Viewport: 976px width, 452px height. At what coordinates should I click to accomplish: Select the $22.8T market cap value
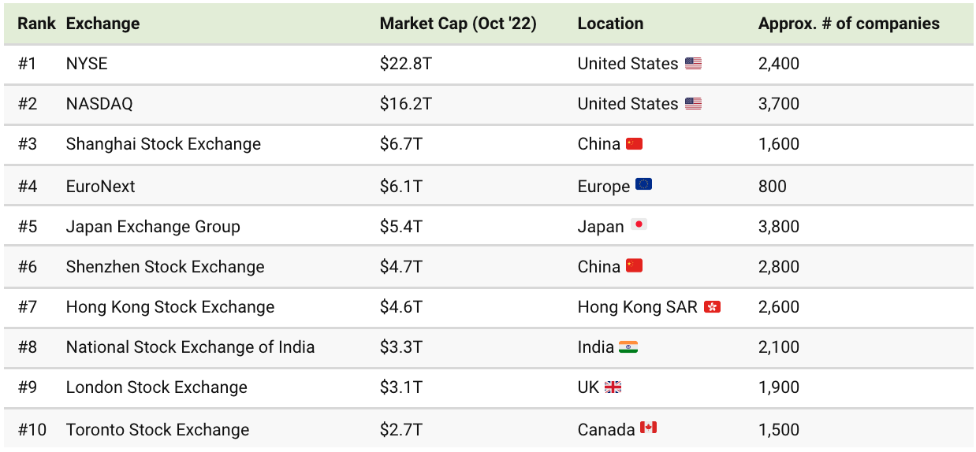[x=405, y=64]
